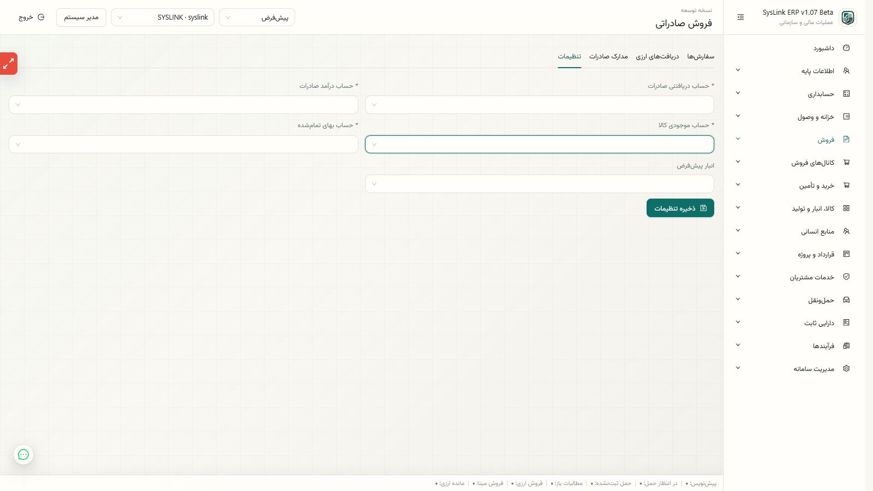Click the red fullscreen expand button
Screen dimensions: 873x491
[8, 64]
